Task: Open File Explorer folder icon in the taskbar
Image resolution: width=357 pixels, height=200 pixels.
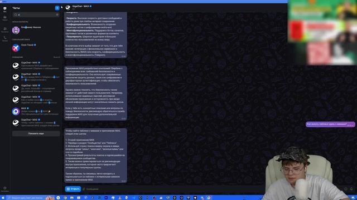Action: (72, 198)
